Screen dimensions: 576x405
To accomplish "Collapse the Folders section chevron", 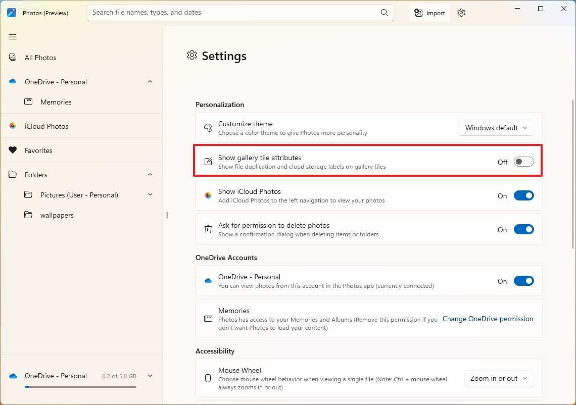I will (x=150, y=175).
